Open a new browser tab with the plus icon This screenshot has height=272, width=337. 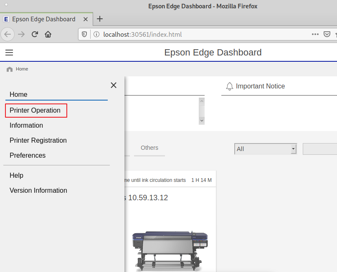point(99,19)
